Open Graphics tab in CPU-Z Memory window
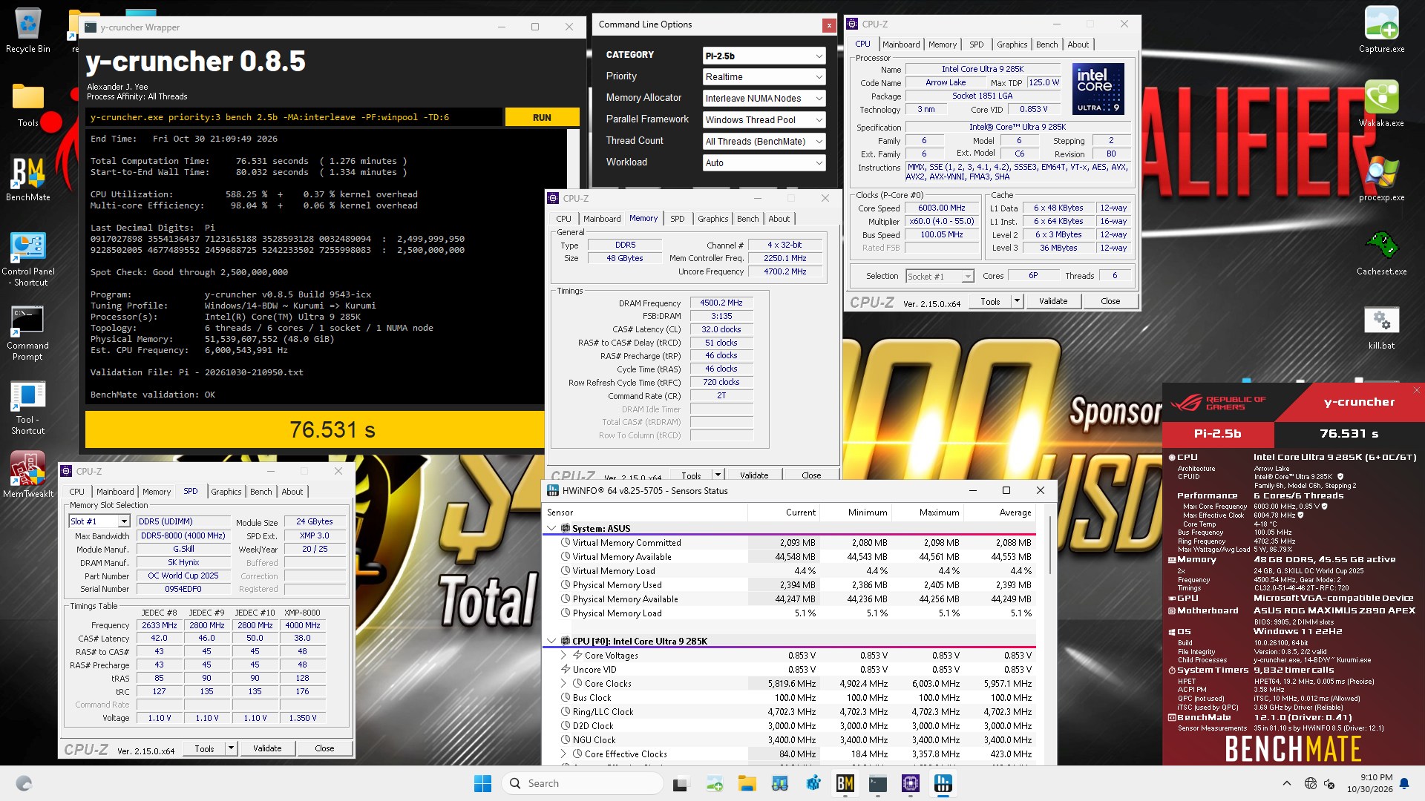Screen dimensions: 1425x801 (712, 219)
